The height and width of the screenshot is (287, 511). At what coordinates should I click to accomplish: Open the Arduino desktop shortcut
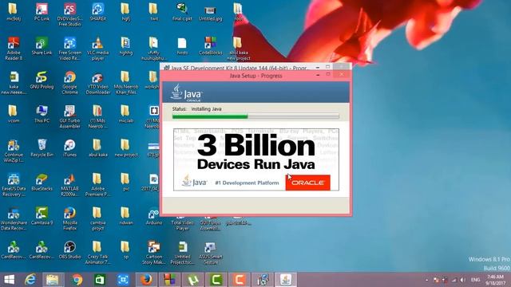pyautogui.click(x=154, y=216)
